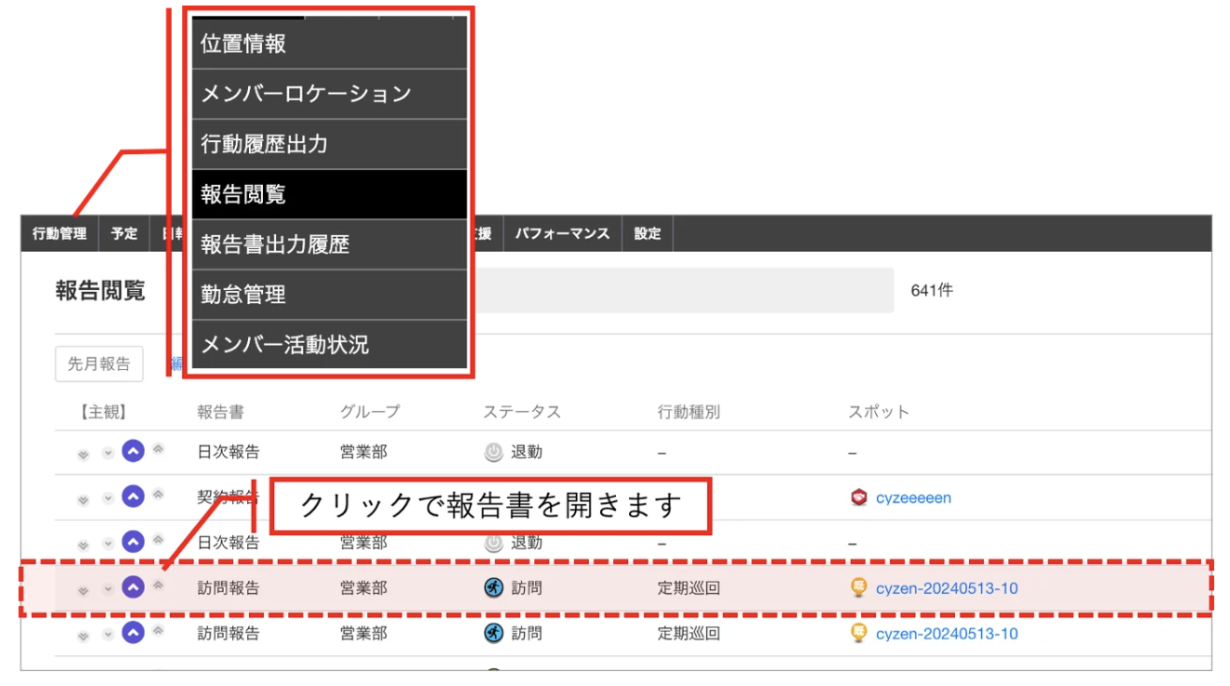Click 日次報告 in the topmost row
Image resolution: width=1230 pixels, height=686 pixels.
pyautogui.click(x=229, y=452)
